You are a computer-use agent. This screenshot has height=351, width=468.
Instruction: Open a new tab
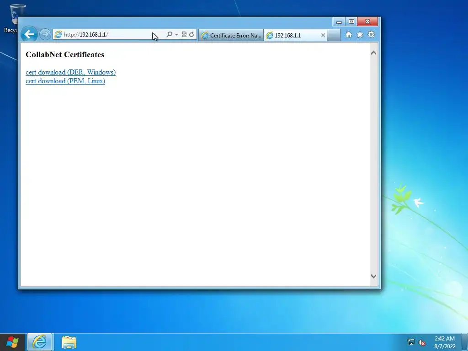tap(334, 35)
